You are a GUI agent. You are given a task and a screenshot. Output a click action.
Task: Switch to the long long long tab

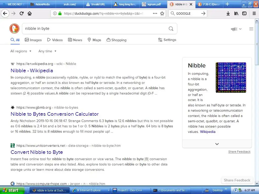tap(125, 4)
